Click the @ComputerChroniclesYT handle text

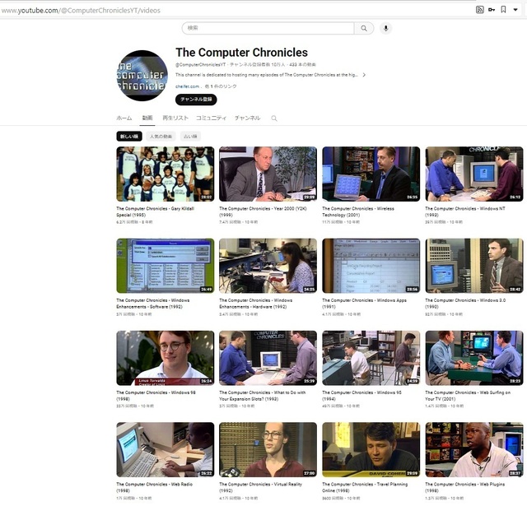click(x=201, y=64)
